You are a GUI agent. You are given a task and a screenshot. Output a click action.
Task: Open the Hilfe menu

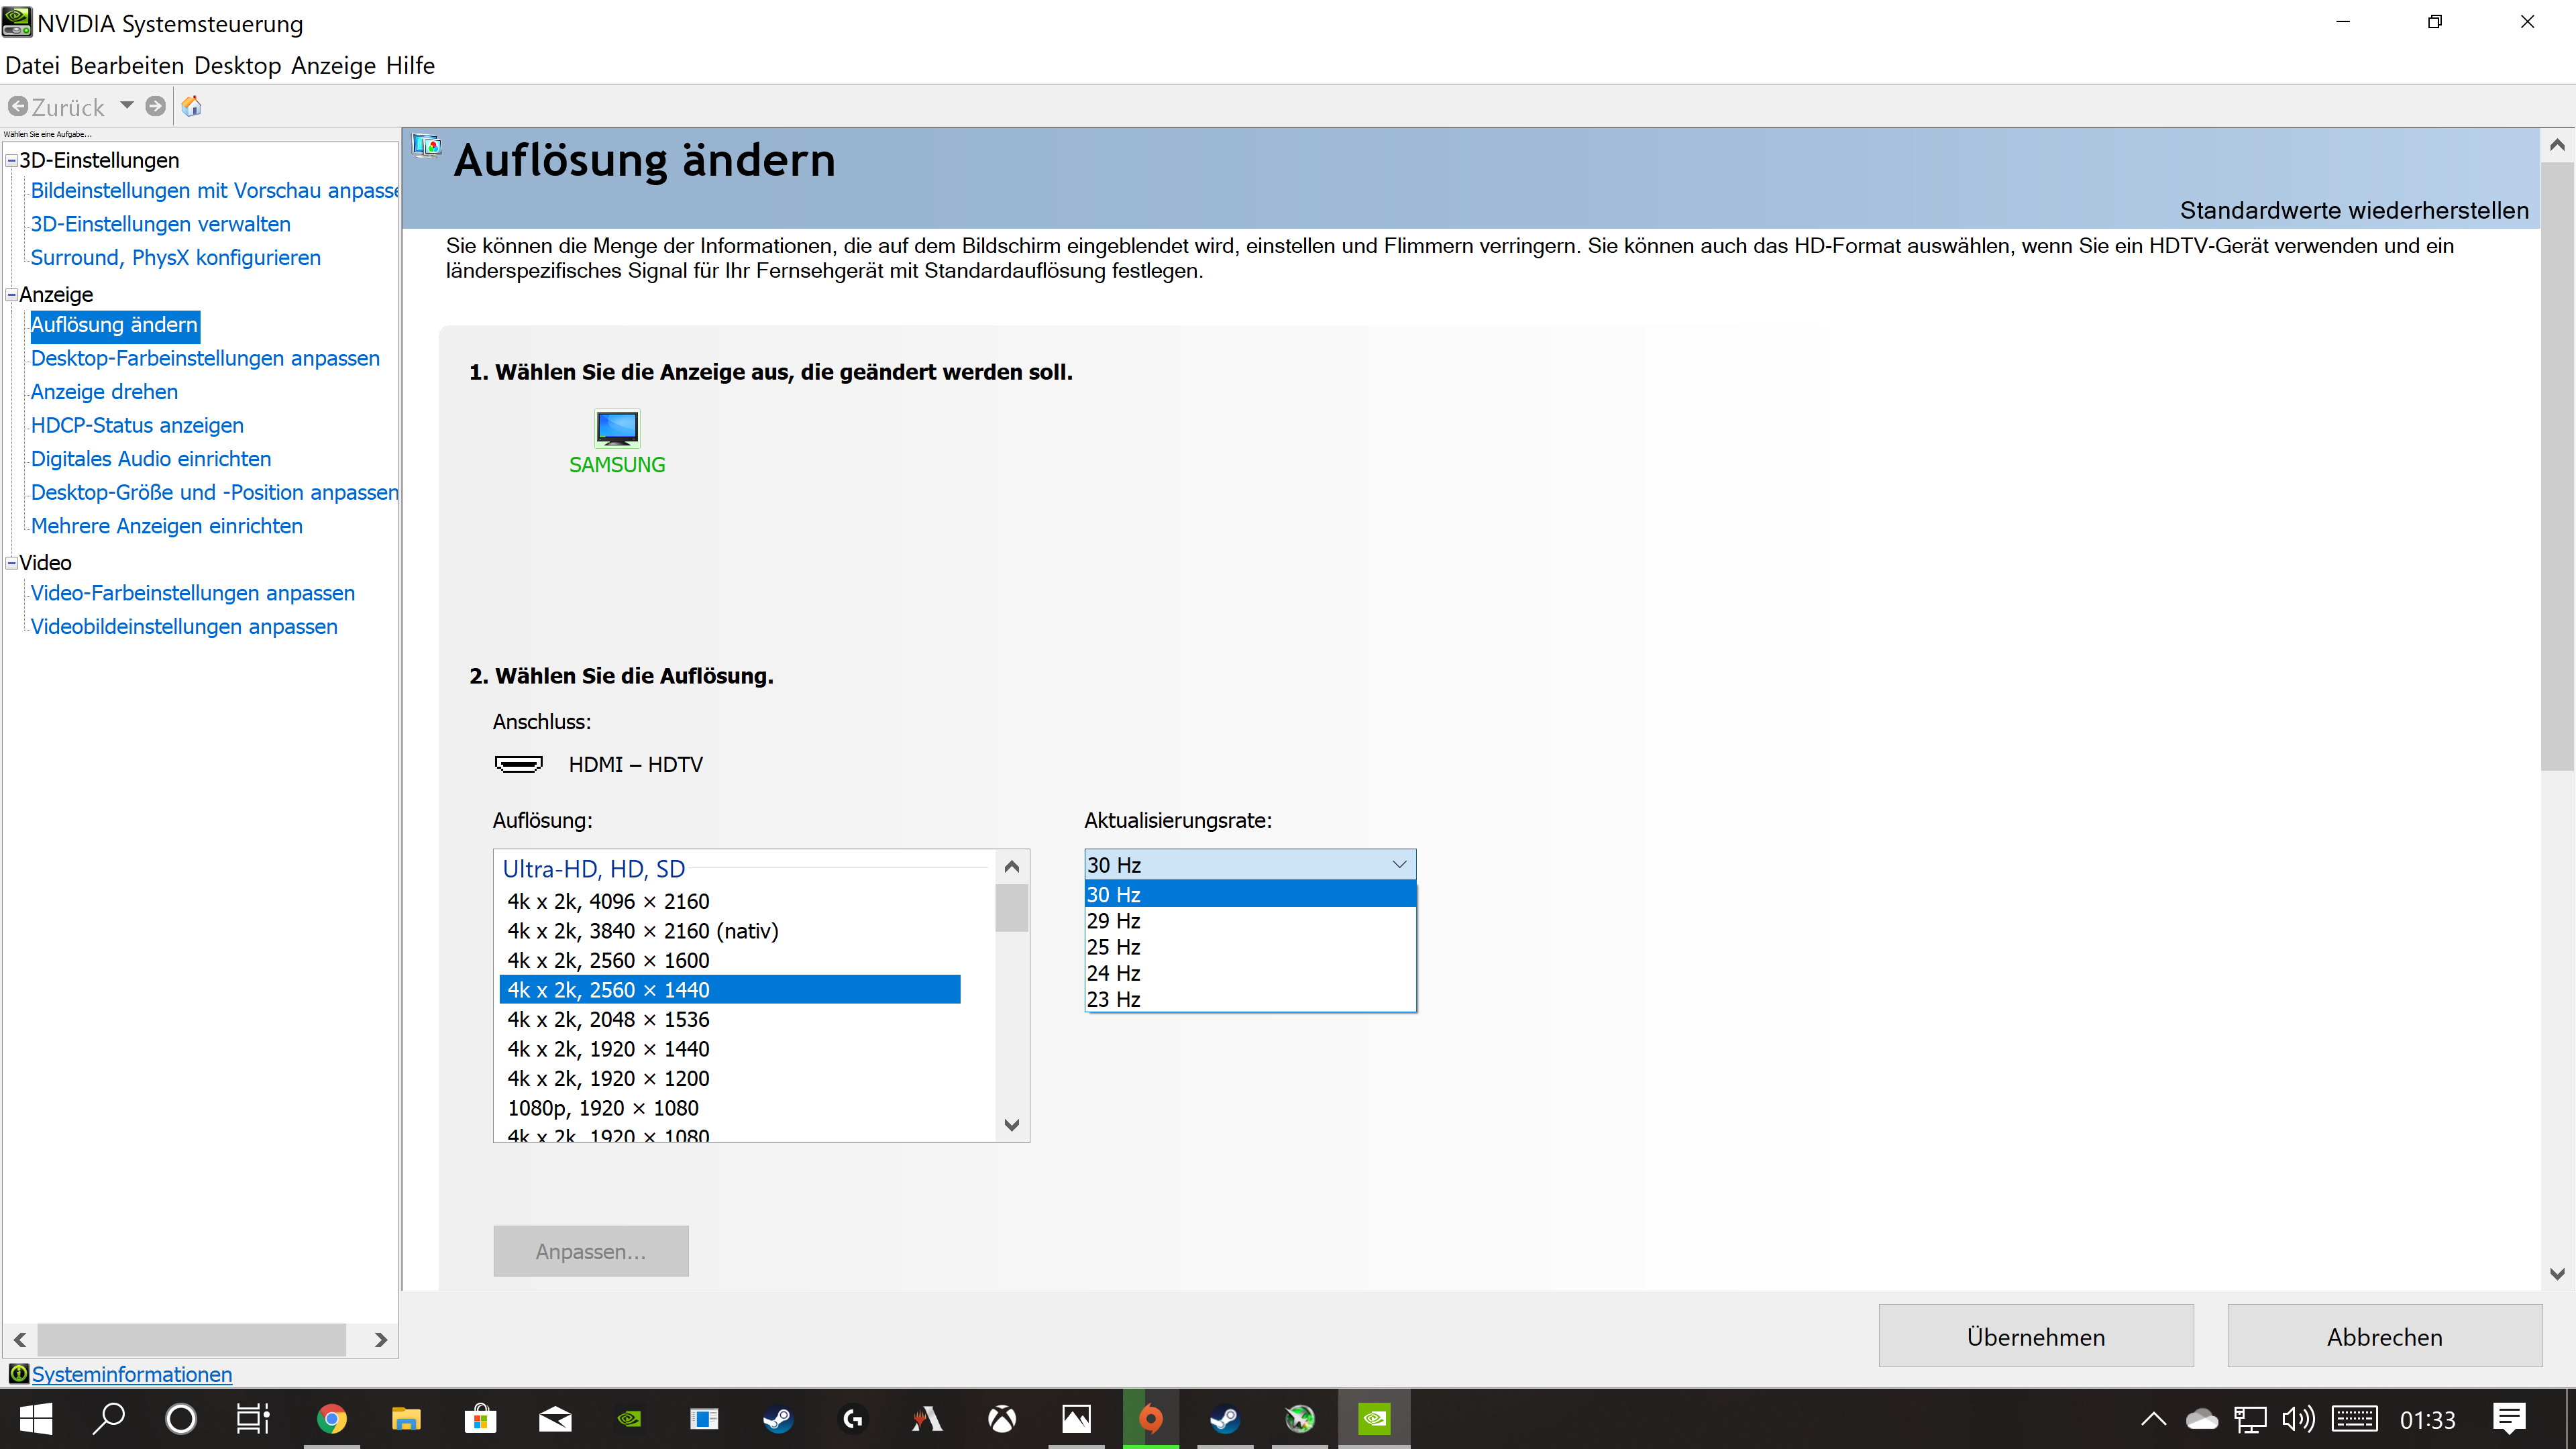[x=410, y=66]
